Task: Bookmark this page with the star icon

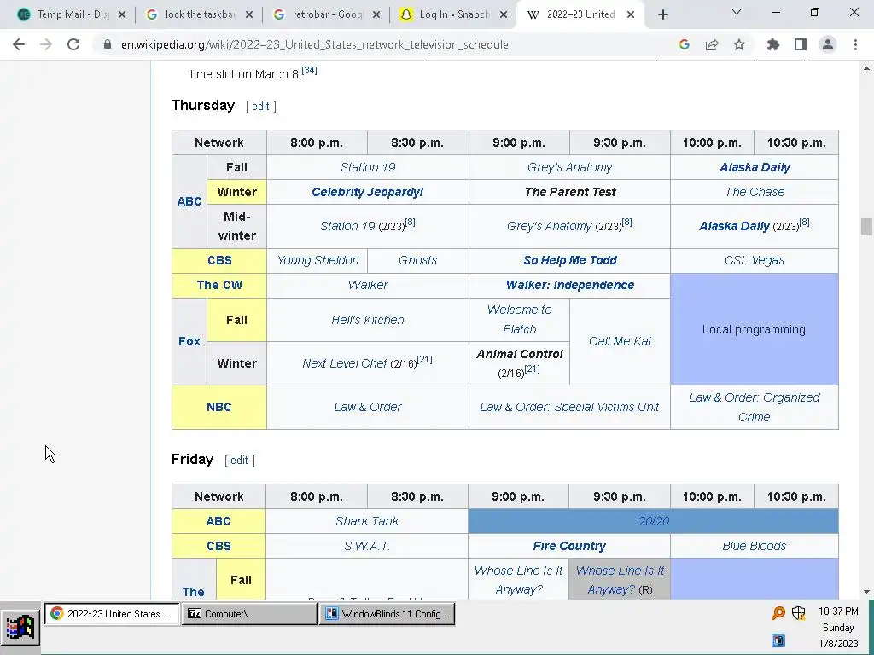Action: [739, 44]
